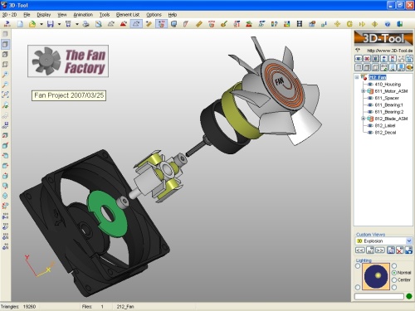Image resolution: width=415 pixels, height=311 pixels.
Task: Click the yellow rotate-arrow icon in toolbar
Action: pos(349,24)
